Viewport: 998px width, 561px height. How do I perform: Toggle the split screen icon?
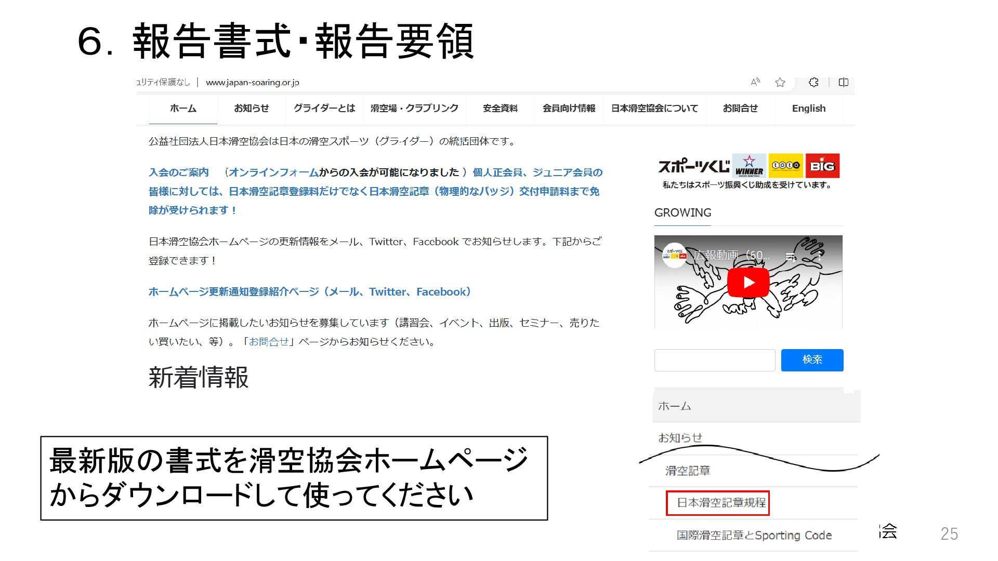[x=844, y=82]
